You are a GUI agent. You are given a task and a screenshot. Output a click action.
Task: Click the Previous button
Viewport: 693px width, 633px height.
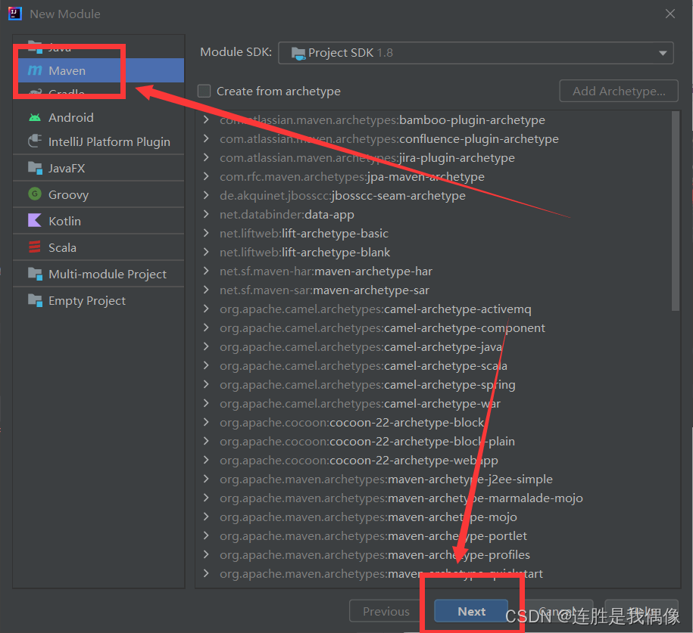386,611
